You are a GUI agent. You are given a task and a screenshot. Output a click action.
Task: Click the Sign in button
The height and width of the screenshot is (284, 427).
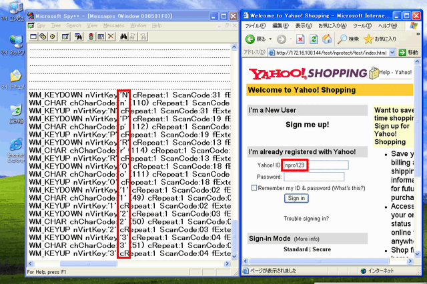296,198
